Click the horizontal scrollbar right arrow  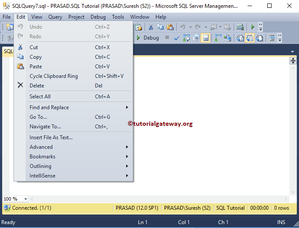click(x=286, y=199)
